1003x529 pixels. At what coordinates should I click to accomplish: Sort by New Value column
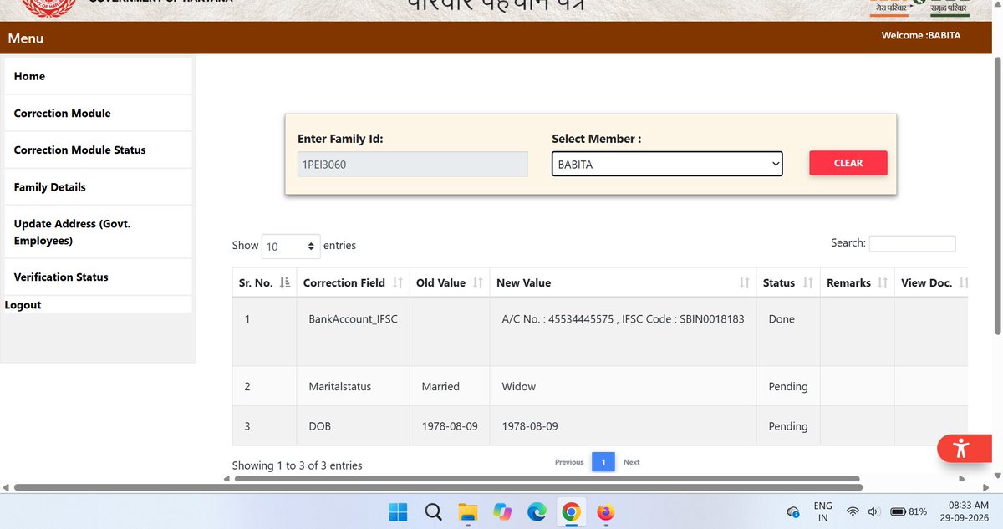click(623, 282)
